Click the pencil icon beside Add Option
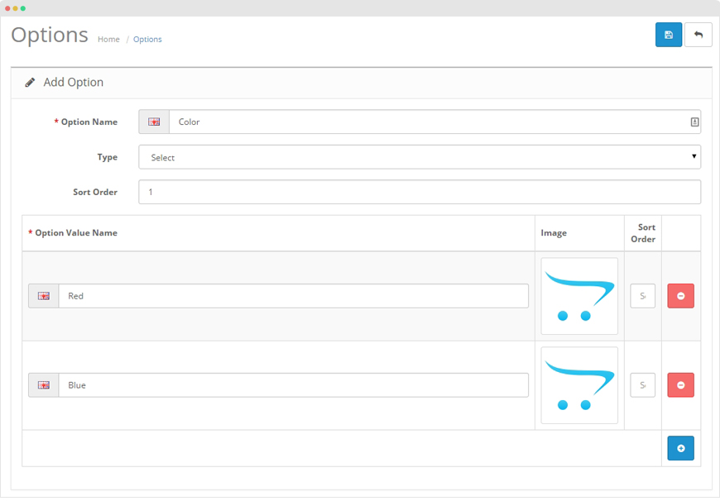Screen dimensions: 720x501 click(31, 83)
